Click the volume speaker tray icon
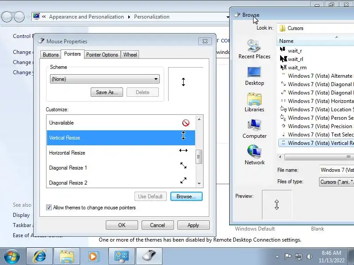The width and height of the screenshot is (354, 265). 309,257
